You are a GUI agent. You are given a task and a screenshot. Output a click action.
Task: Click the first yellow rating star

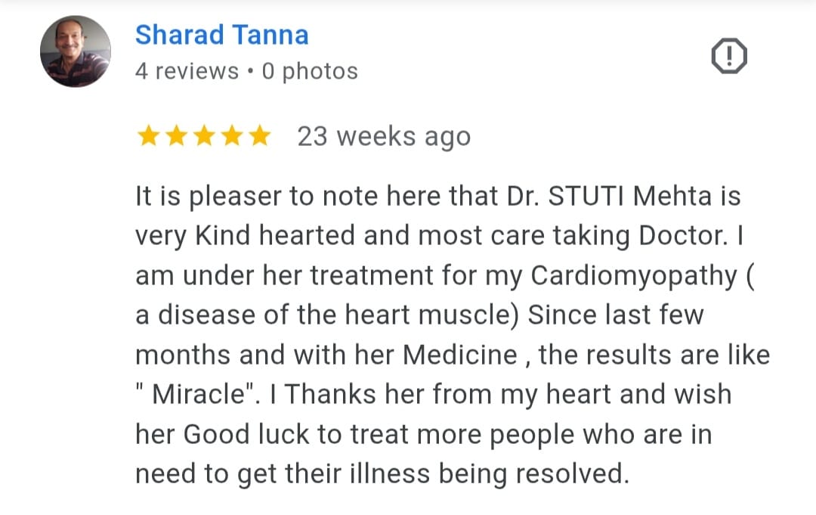coord(148,136)
